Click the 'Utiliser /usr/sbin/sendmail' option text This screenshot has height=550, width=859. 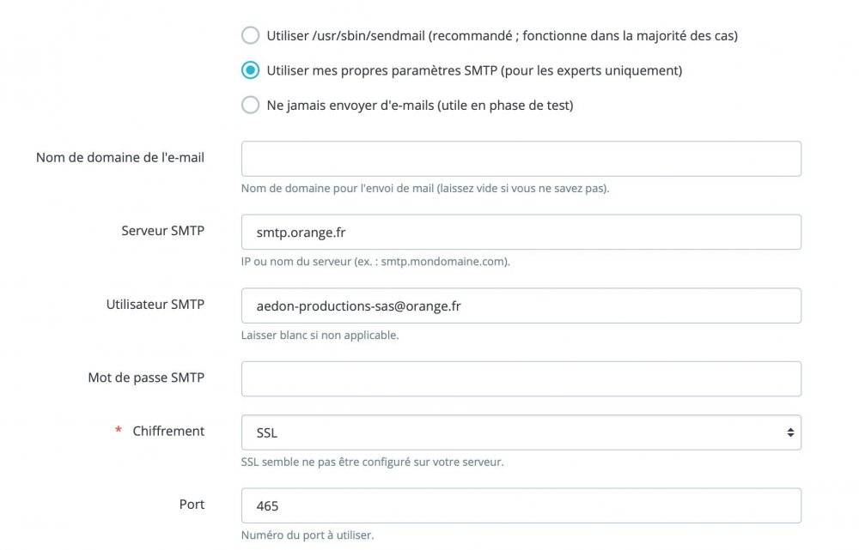pos(502,36)
